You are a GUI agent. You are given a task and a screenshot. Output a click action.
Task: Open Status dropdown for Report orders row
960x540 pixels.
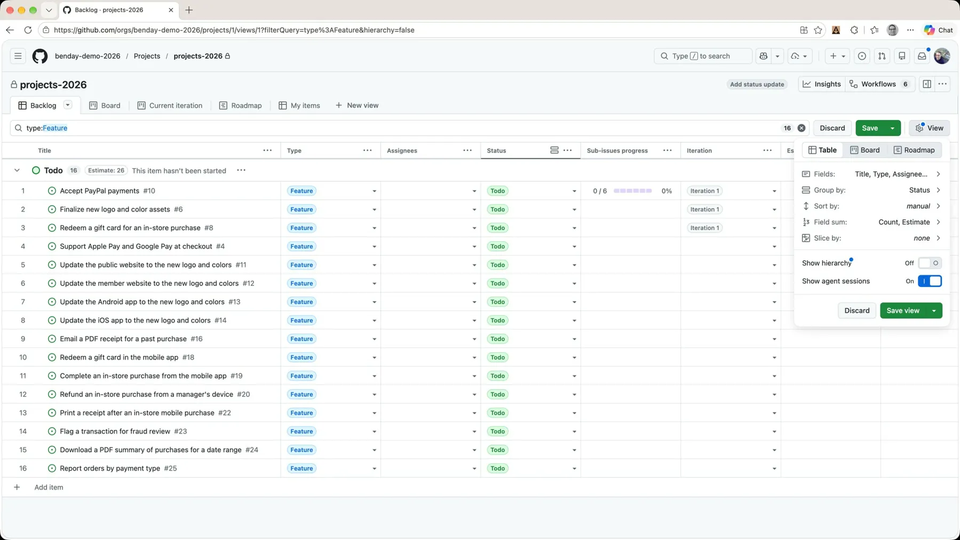tap(574, 468)
